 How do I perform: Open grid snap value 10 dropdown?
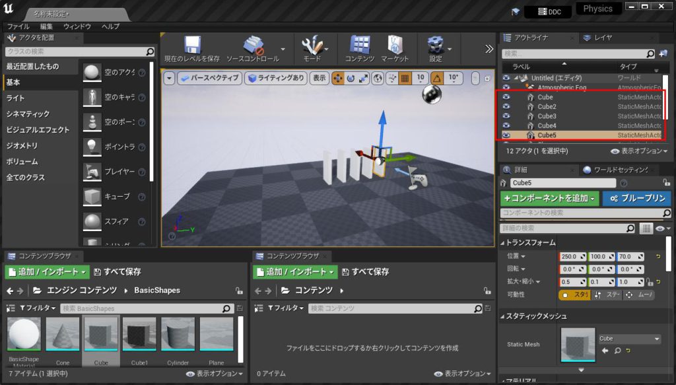(x=421, y=78)
